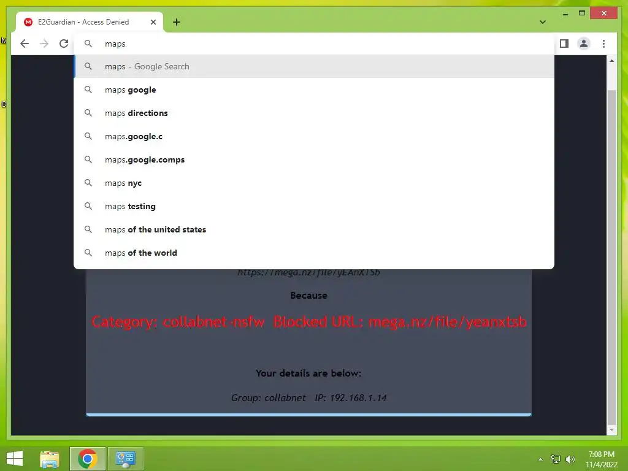
Task: Expand the tab search chevron
Action: click(x=543, y=22)
